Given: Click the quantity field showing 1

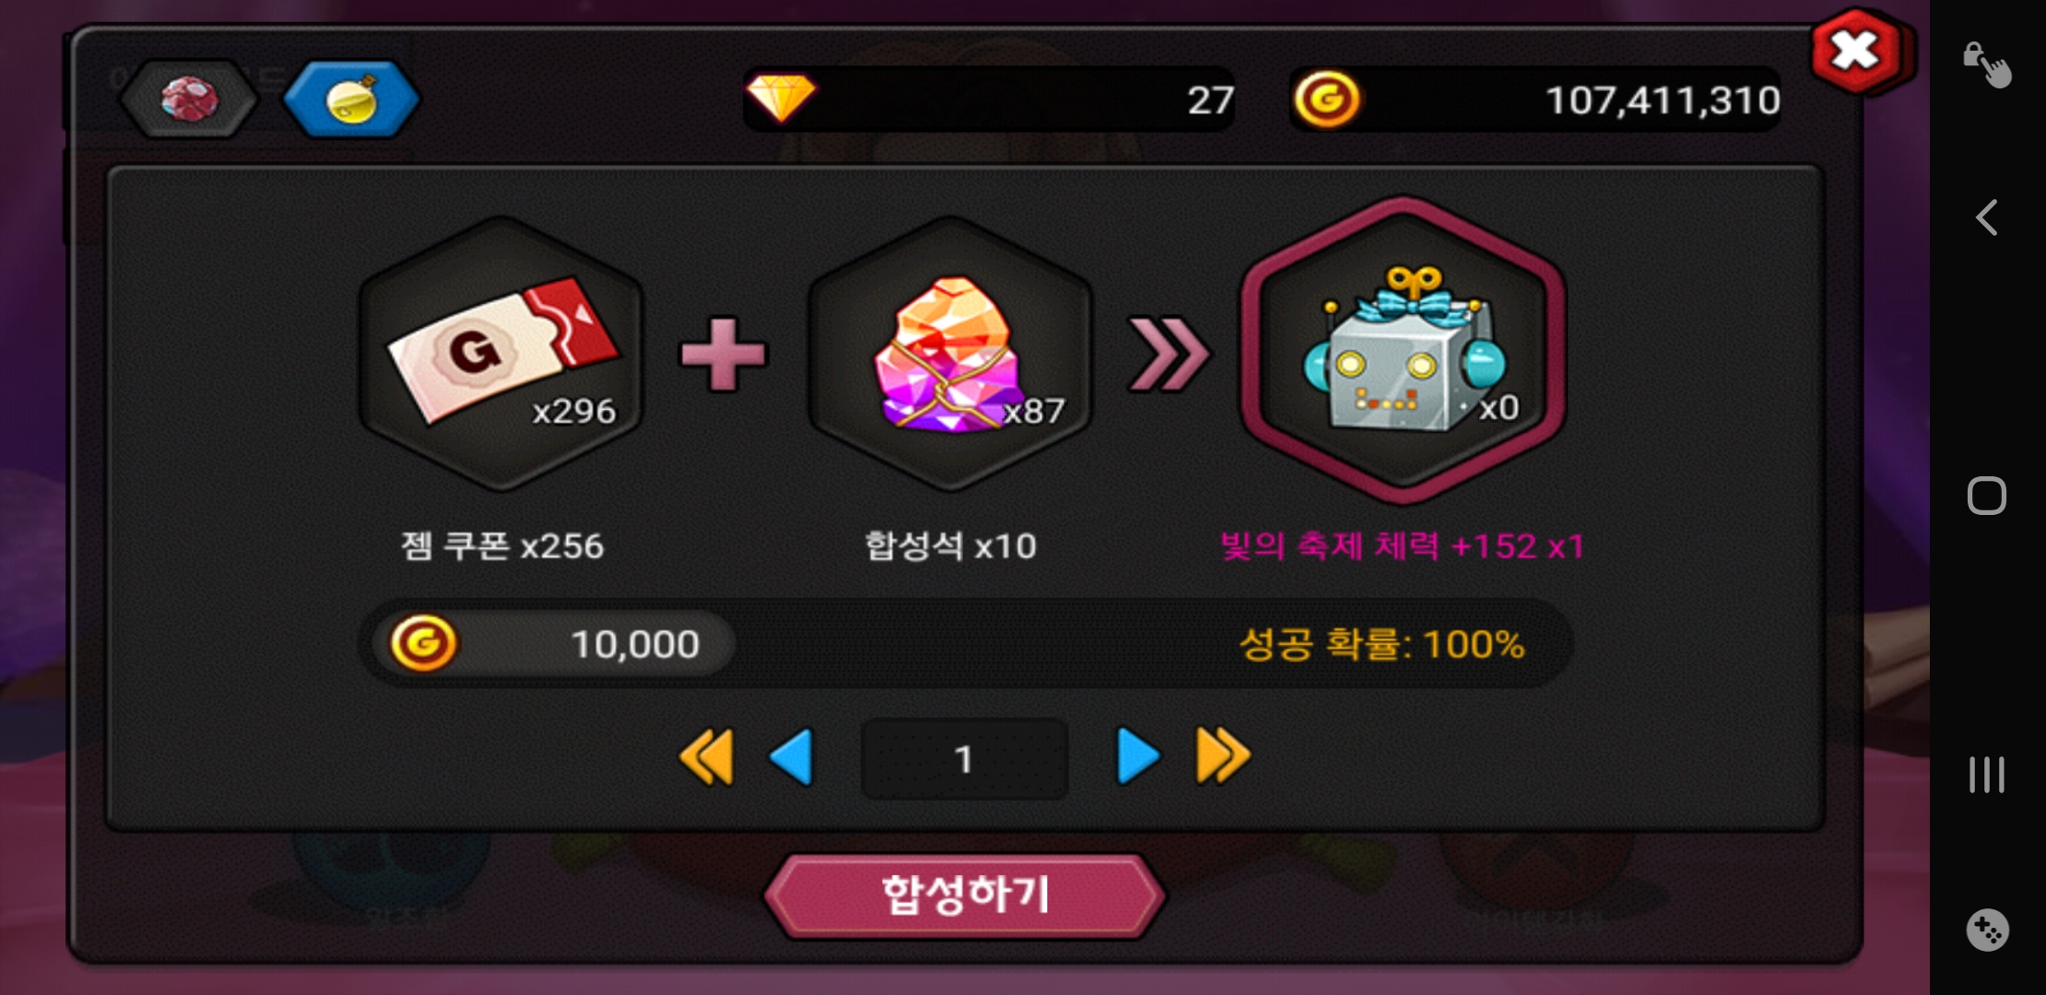Looking at the screenshot, I should [x=964, y=759].
